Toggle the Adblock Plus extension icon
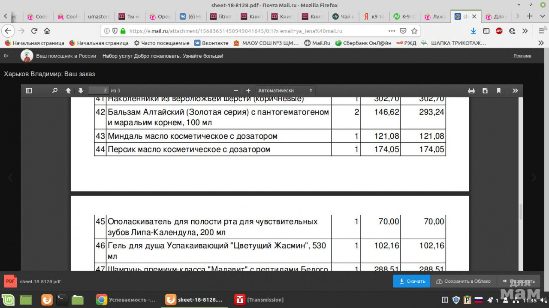This screenshot has height=308, width=549. tap(499, 31)
